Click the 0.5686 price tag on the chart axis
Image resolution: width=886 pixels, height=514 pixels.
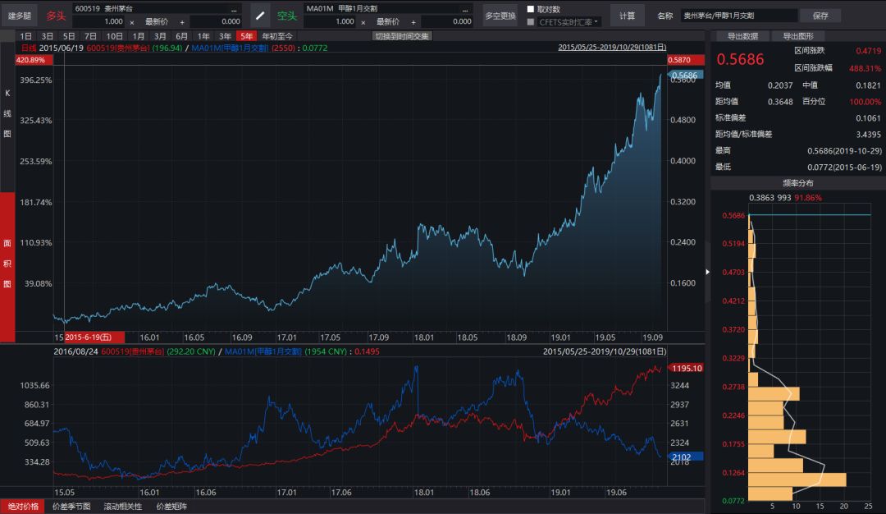click(685, 76)
